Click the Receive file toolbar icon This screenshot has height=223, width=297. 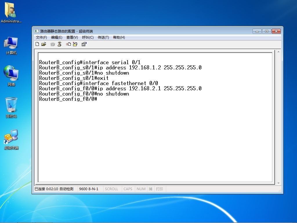(75, 44)
